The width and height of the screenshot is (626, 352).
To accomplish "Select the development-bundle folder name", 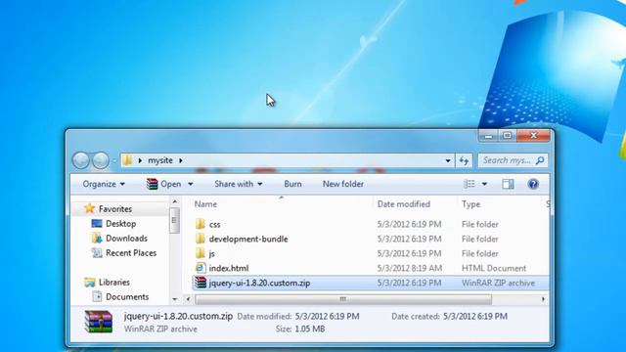I will pos(248,239).
